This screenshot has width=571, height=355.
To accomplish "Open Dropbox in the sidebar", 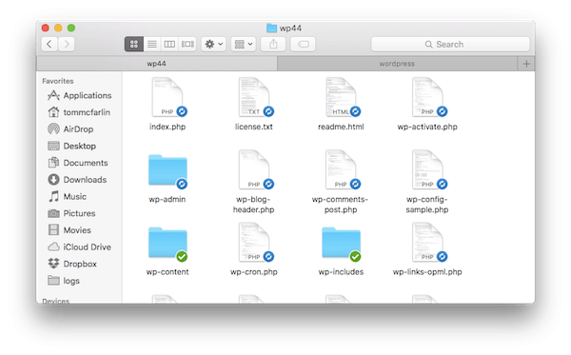I will point(72,264).
